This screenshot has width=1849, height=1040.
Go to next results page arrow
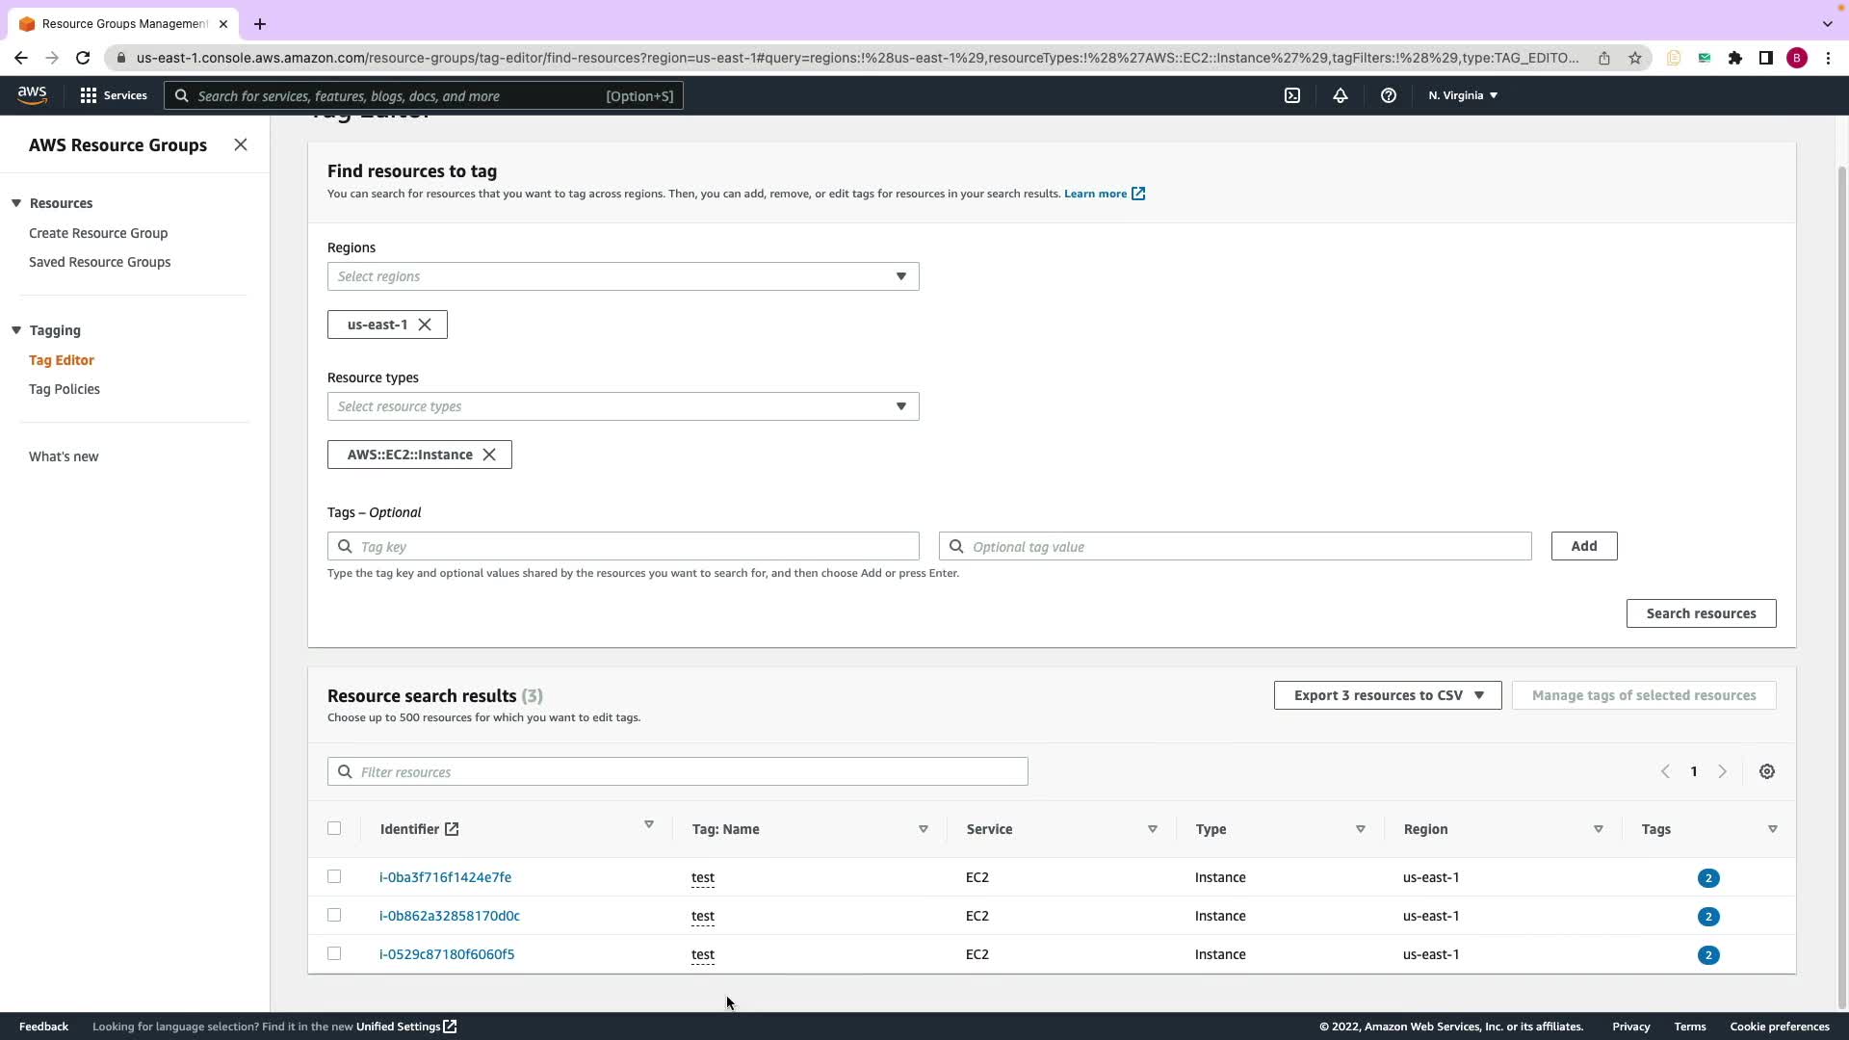coord(1722,771)
